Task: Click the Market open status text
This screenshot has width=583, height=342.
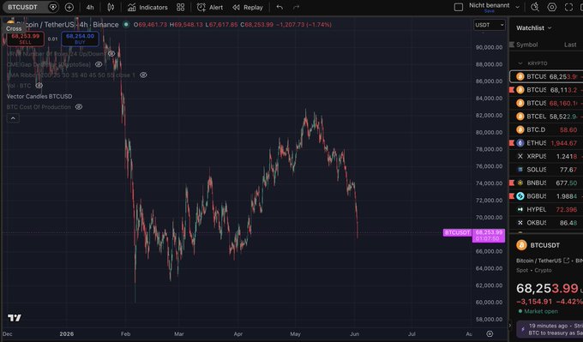Action: (541, 311)
